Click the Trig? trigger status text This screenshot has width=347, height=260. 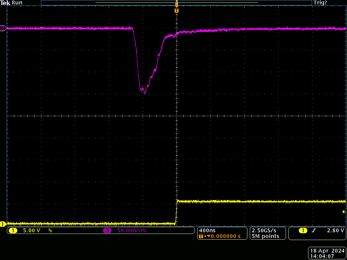320,3
